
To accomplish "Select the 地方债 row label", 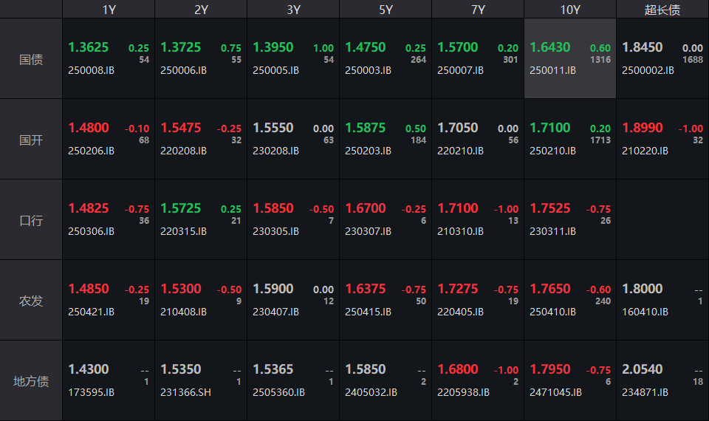I will [31, 381].
